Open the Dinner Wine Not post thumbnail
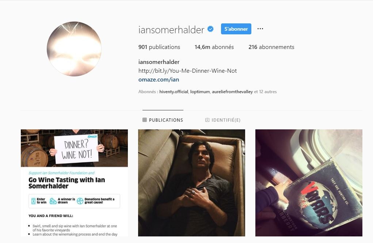 point(74,183)
